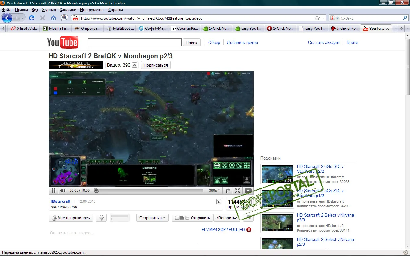Click the video seek bar handle
The image size is (410, 256).
tap(96, 190)
